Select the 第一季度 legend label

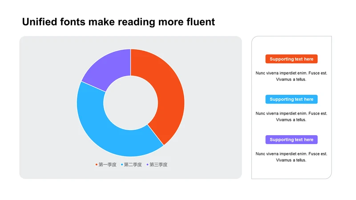point(107,164)
